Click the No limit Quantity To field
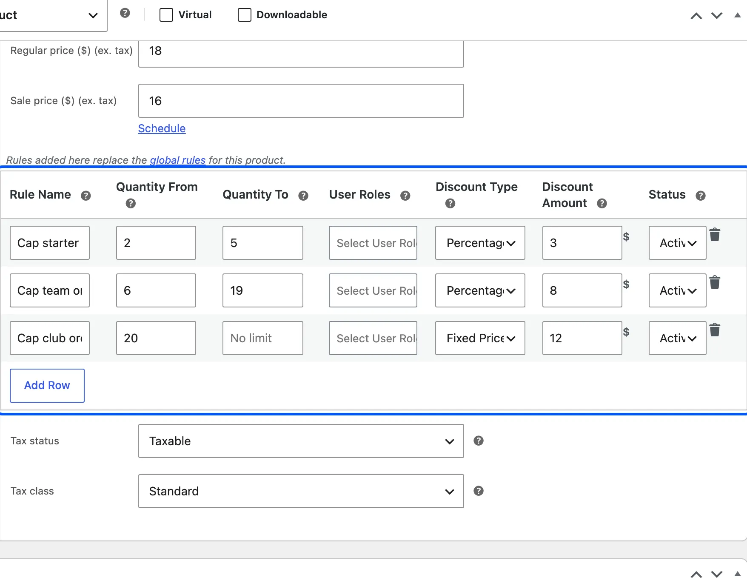The height and width of the screenshot is (580, 747). 263,338
